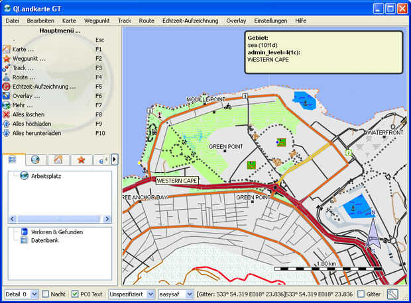Click the tab bar scroll-right arrow
411x303 pixels.
[114, 159]
